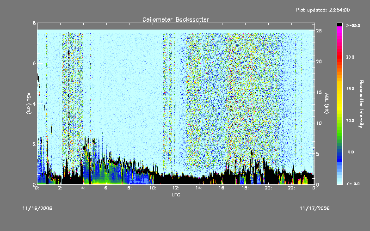Click the 8 km tick label on left axis
The height and width of the screenshot is (231, 370).
click(34, 23)
